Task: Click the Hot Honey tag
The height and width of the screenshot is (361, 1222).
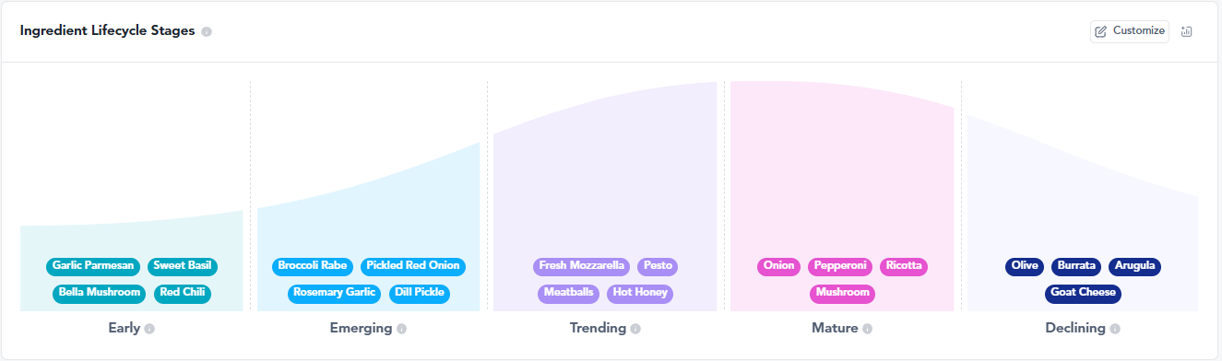Action: click(x=640, y=294)
